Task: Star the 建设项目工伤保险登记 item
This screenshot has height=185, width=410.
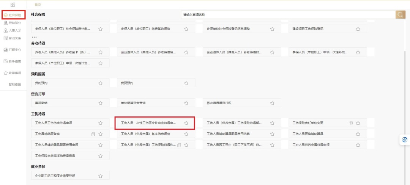Action: pyautogui.click(x=358, y=29)
